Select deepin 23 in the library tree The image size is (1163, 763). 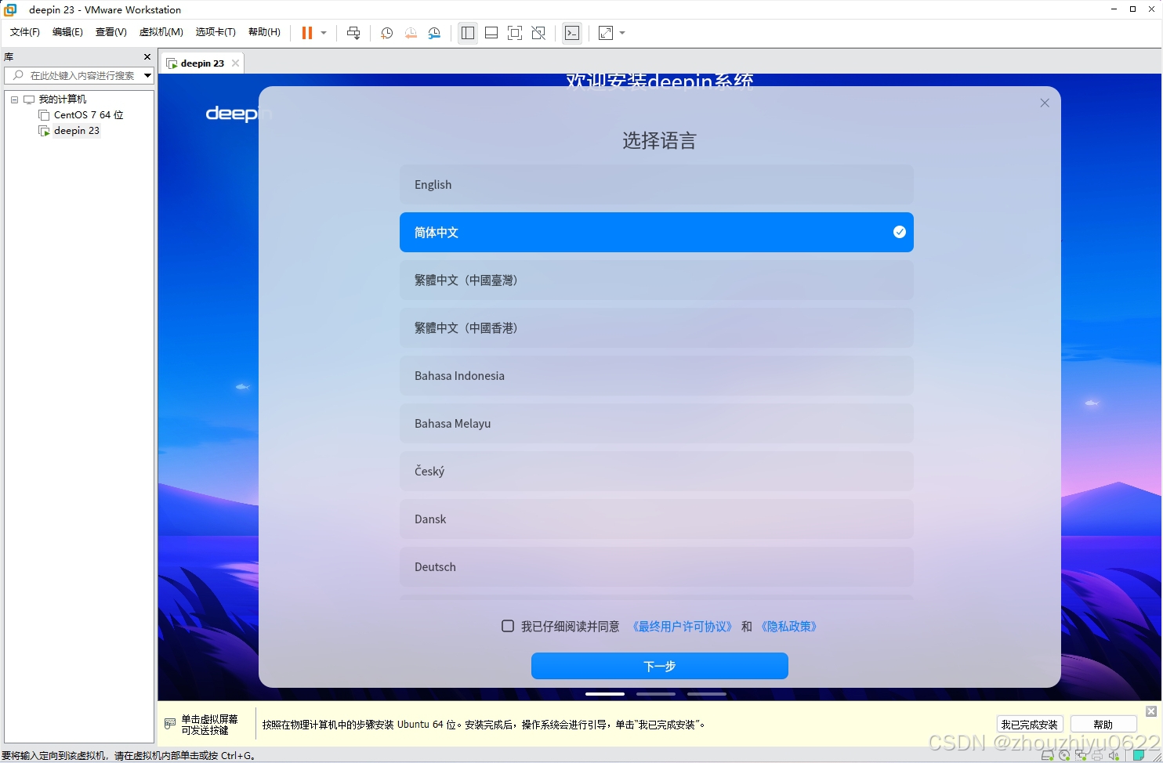coord(77,131)
